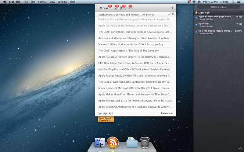244x152 pixels.
Task: Select the MacRumors apple feed icon tab
Action: click(122, 8)
